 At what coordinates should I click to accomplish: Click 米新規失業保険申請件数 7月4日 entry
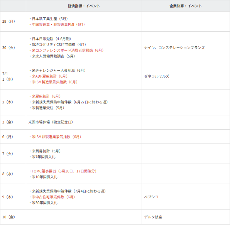pos(68,191)
